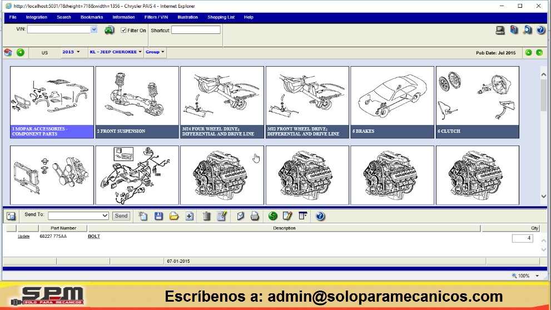Viewport: 551px width, 310px height.
Task: Open the zoom level dropdown arrow at 100%
Action: tap(537, 276)
